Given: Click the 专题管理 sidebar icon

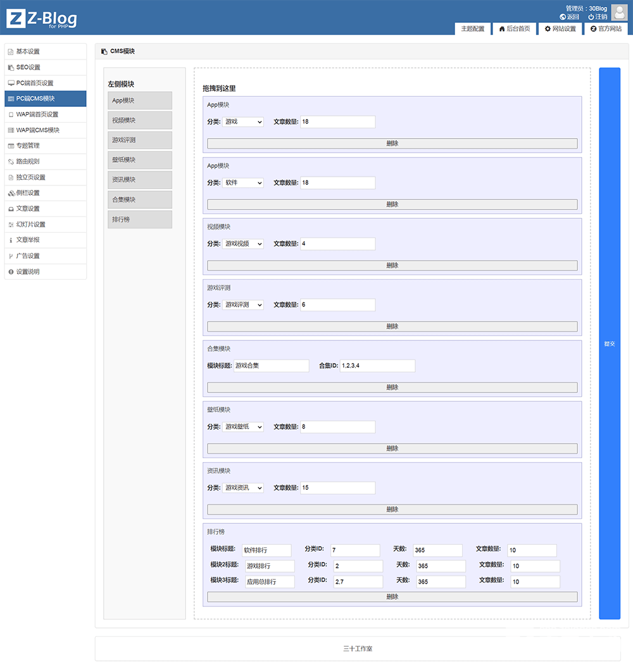Looking at the screenshot, I should (x=11, y=146).
